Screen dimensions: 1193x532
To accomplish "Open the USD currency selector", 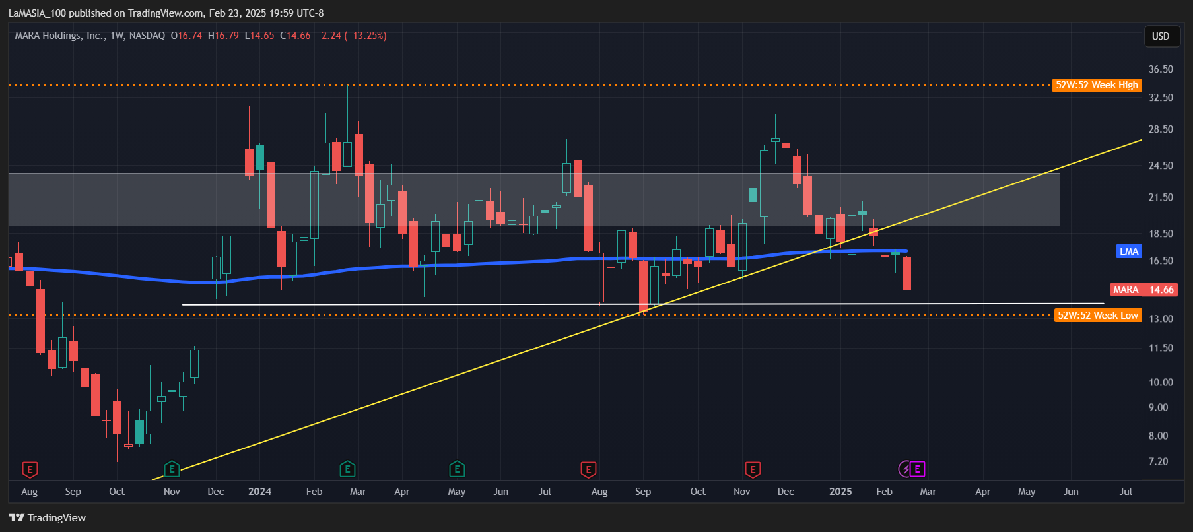I will 1161,36.
